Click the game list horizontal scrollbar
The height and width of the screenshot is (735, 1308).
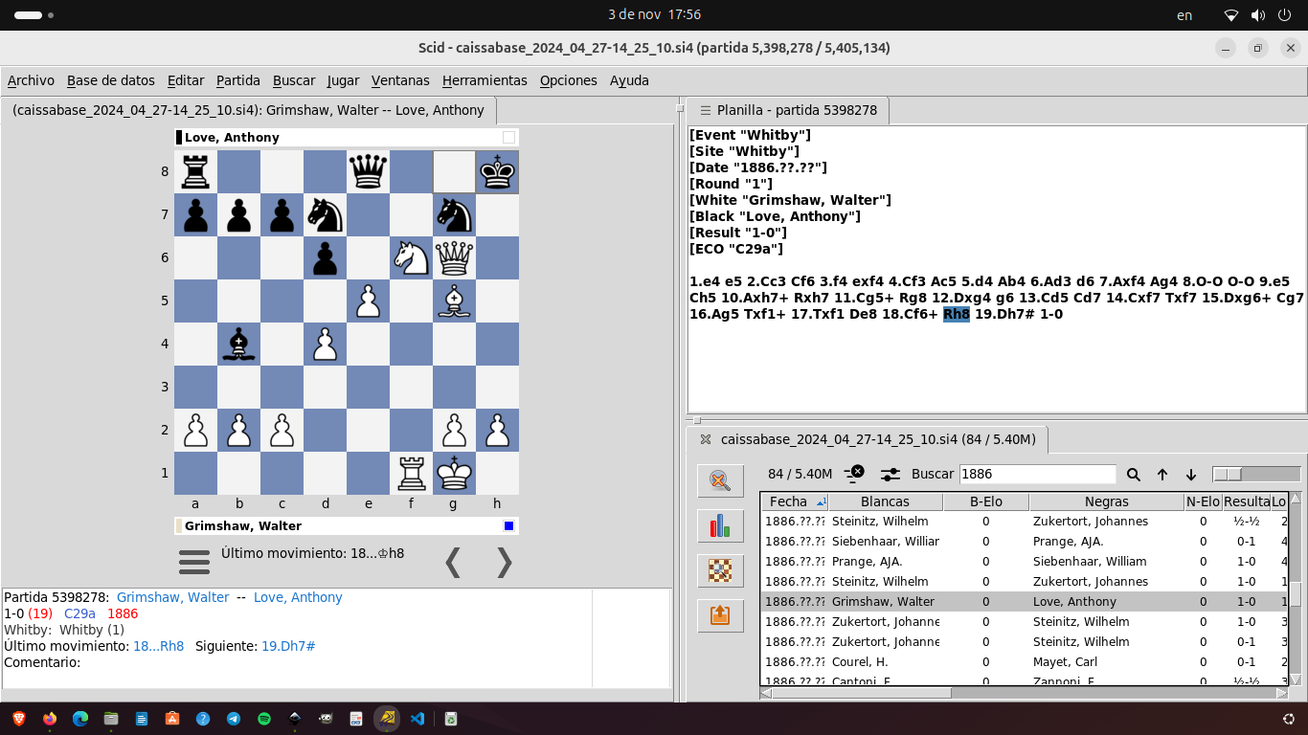(1024, 693)
